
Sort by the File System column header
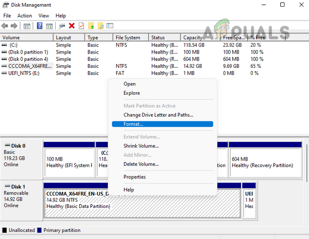(131, 37)
